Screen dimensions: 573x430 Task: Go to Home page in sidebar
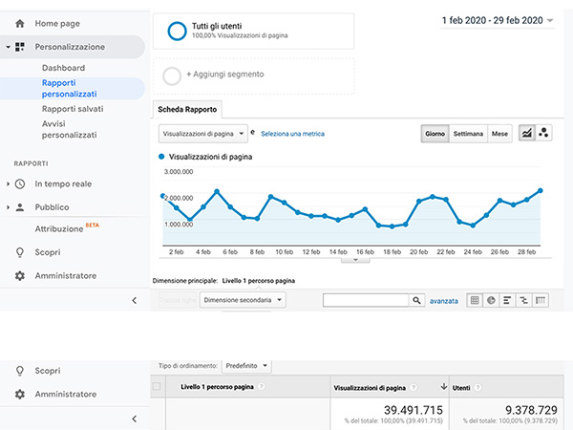57,24
